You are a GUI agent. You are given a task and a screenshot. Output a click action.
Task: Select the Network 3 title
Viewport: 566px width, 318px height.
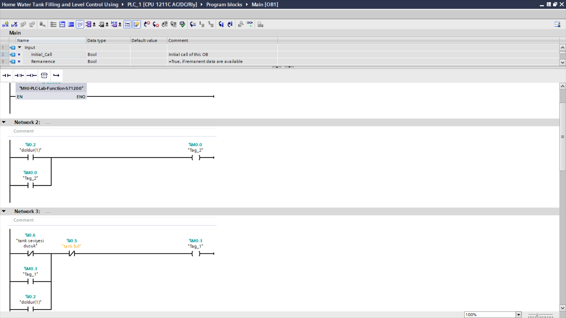(x=27, y=211)
